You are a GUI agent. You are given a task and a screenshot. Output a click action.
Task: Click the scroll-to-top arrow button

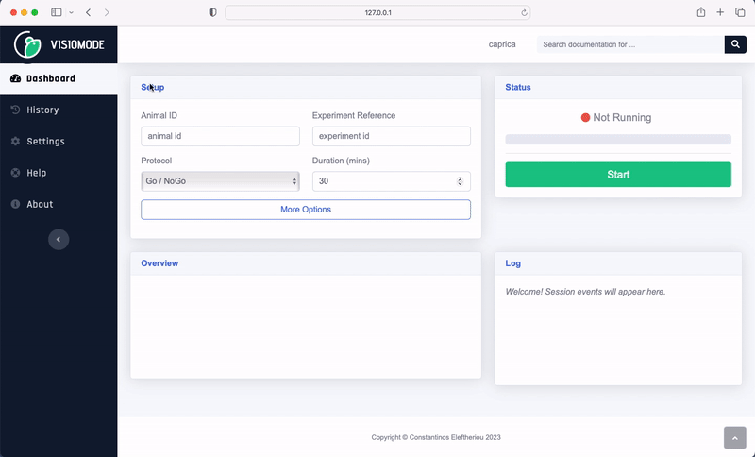pos(735,437)
